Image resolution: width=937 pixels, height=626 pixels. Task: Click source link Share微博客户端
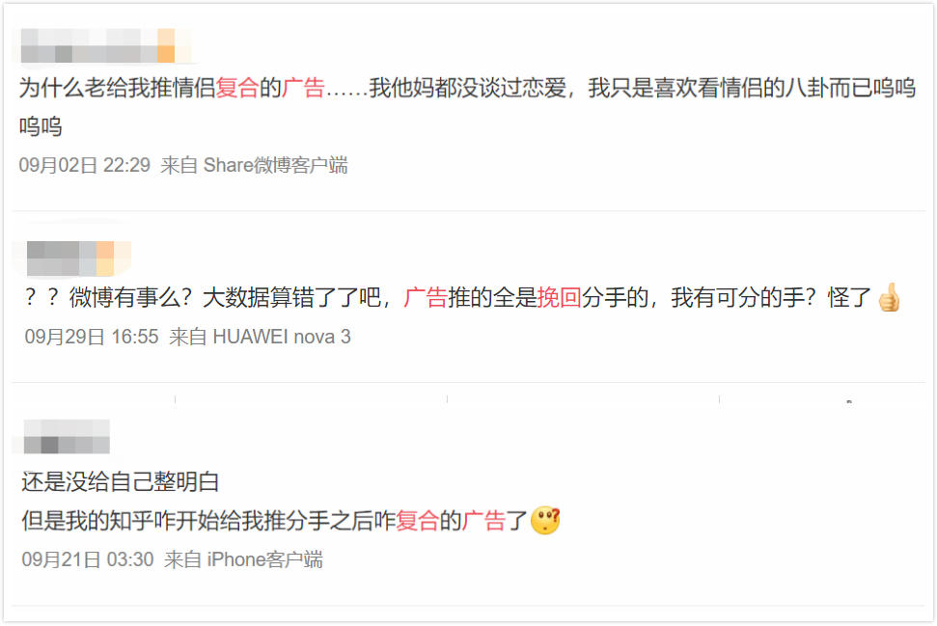point(275,165)
